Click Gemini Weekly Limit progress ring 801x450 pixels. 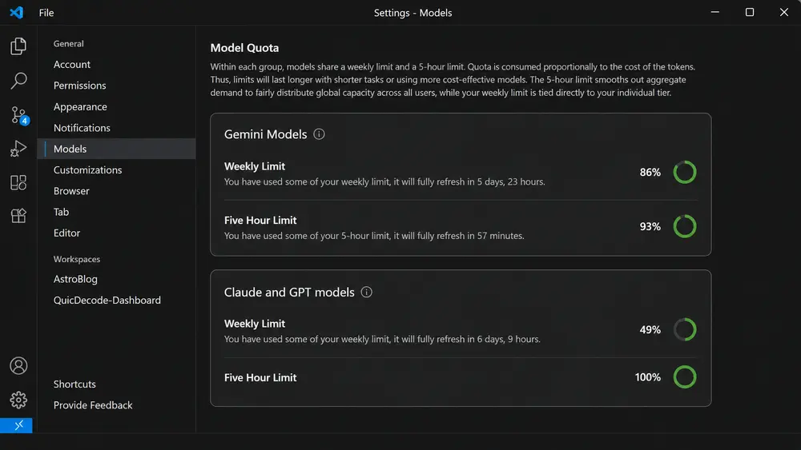coord(685,173)
